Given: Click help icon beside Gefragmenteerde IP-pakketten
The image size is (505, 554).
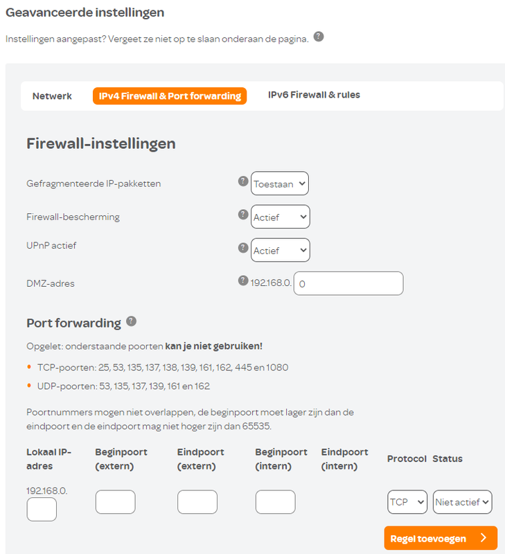Looking at the screenshot, I should pyautogui.click(x=243, y=181).
